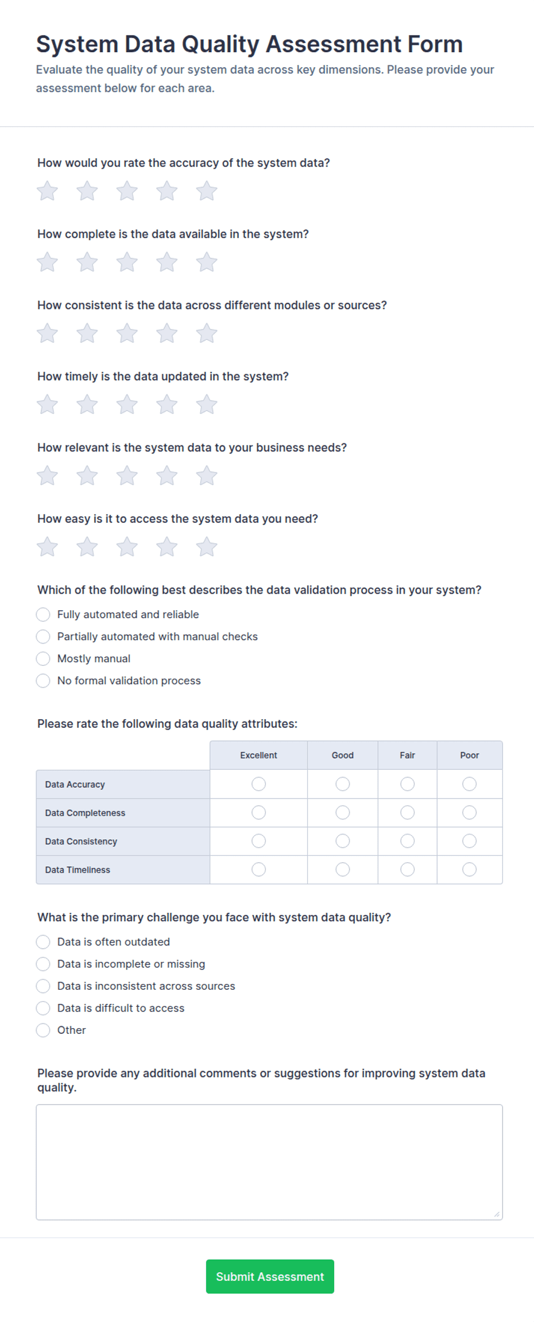Select first star for data consistency question
This screenshot has height=1322, width=534.
[x=48, y=334]
